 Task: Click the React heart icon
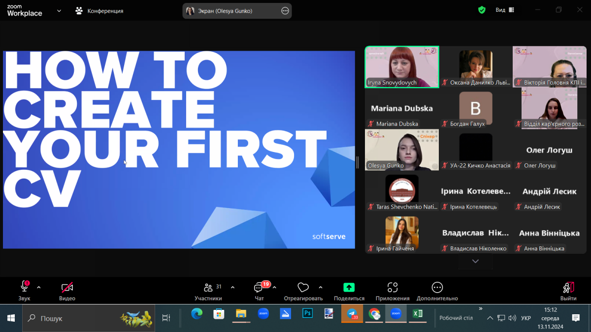pos(303,288)
